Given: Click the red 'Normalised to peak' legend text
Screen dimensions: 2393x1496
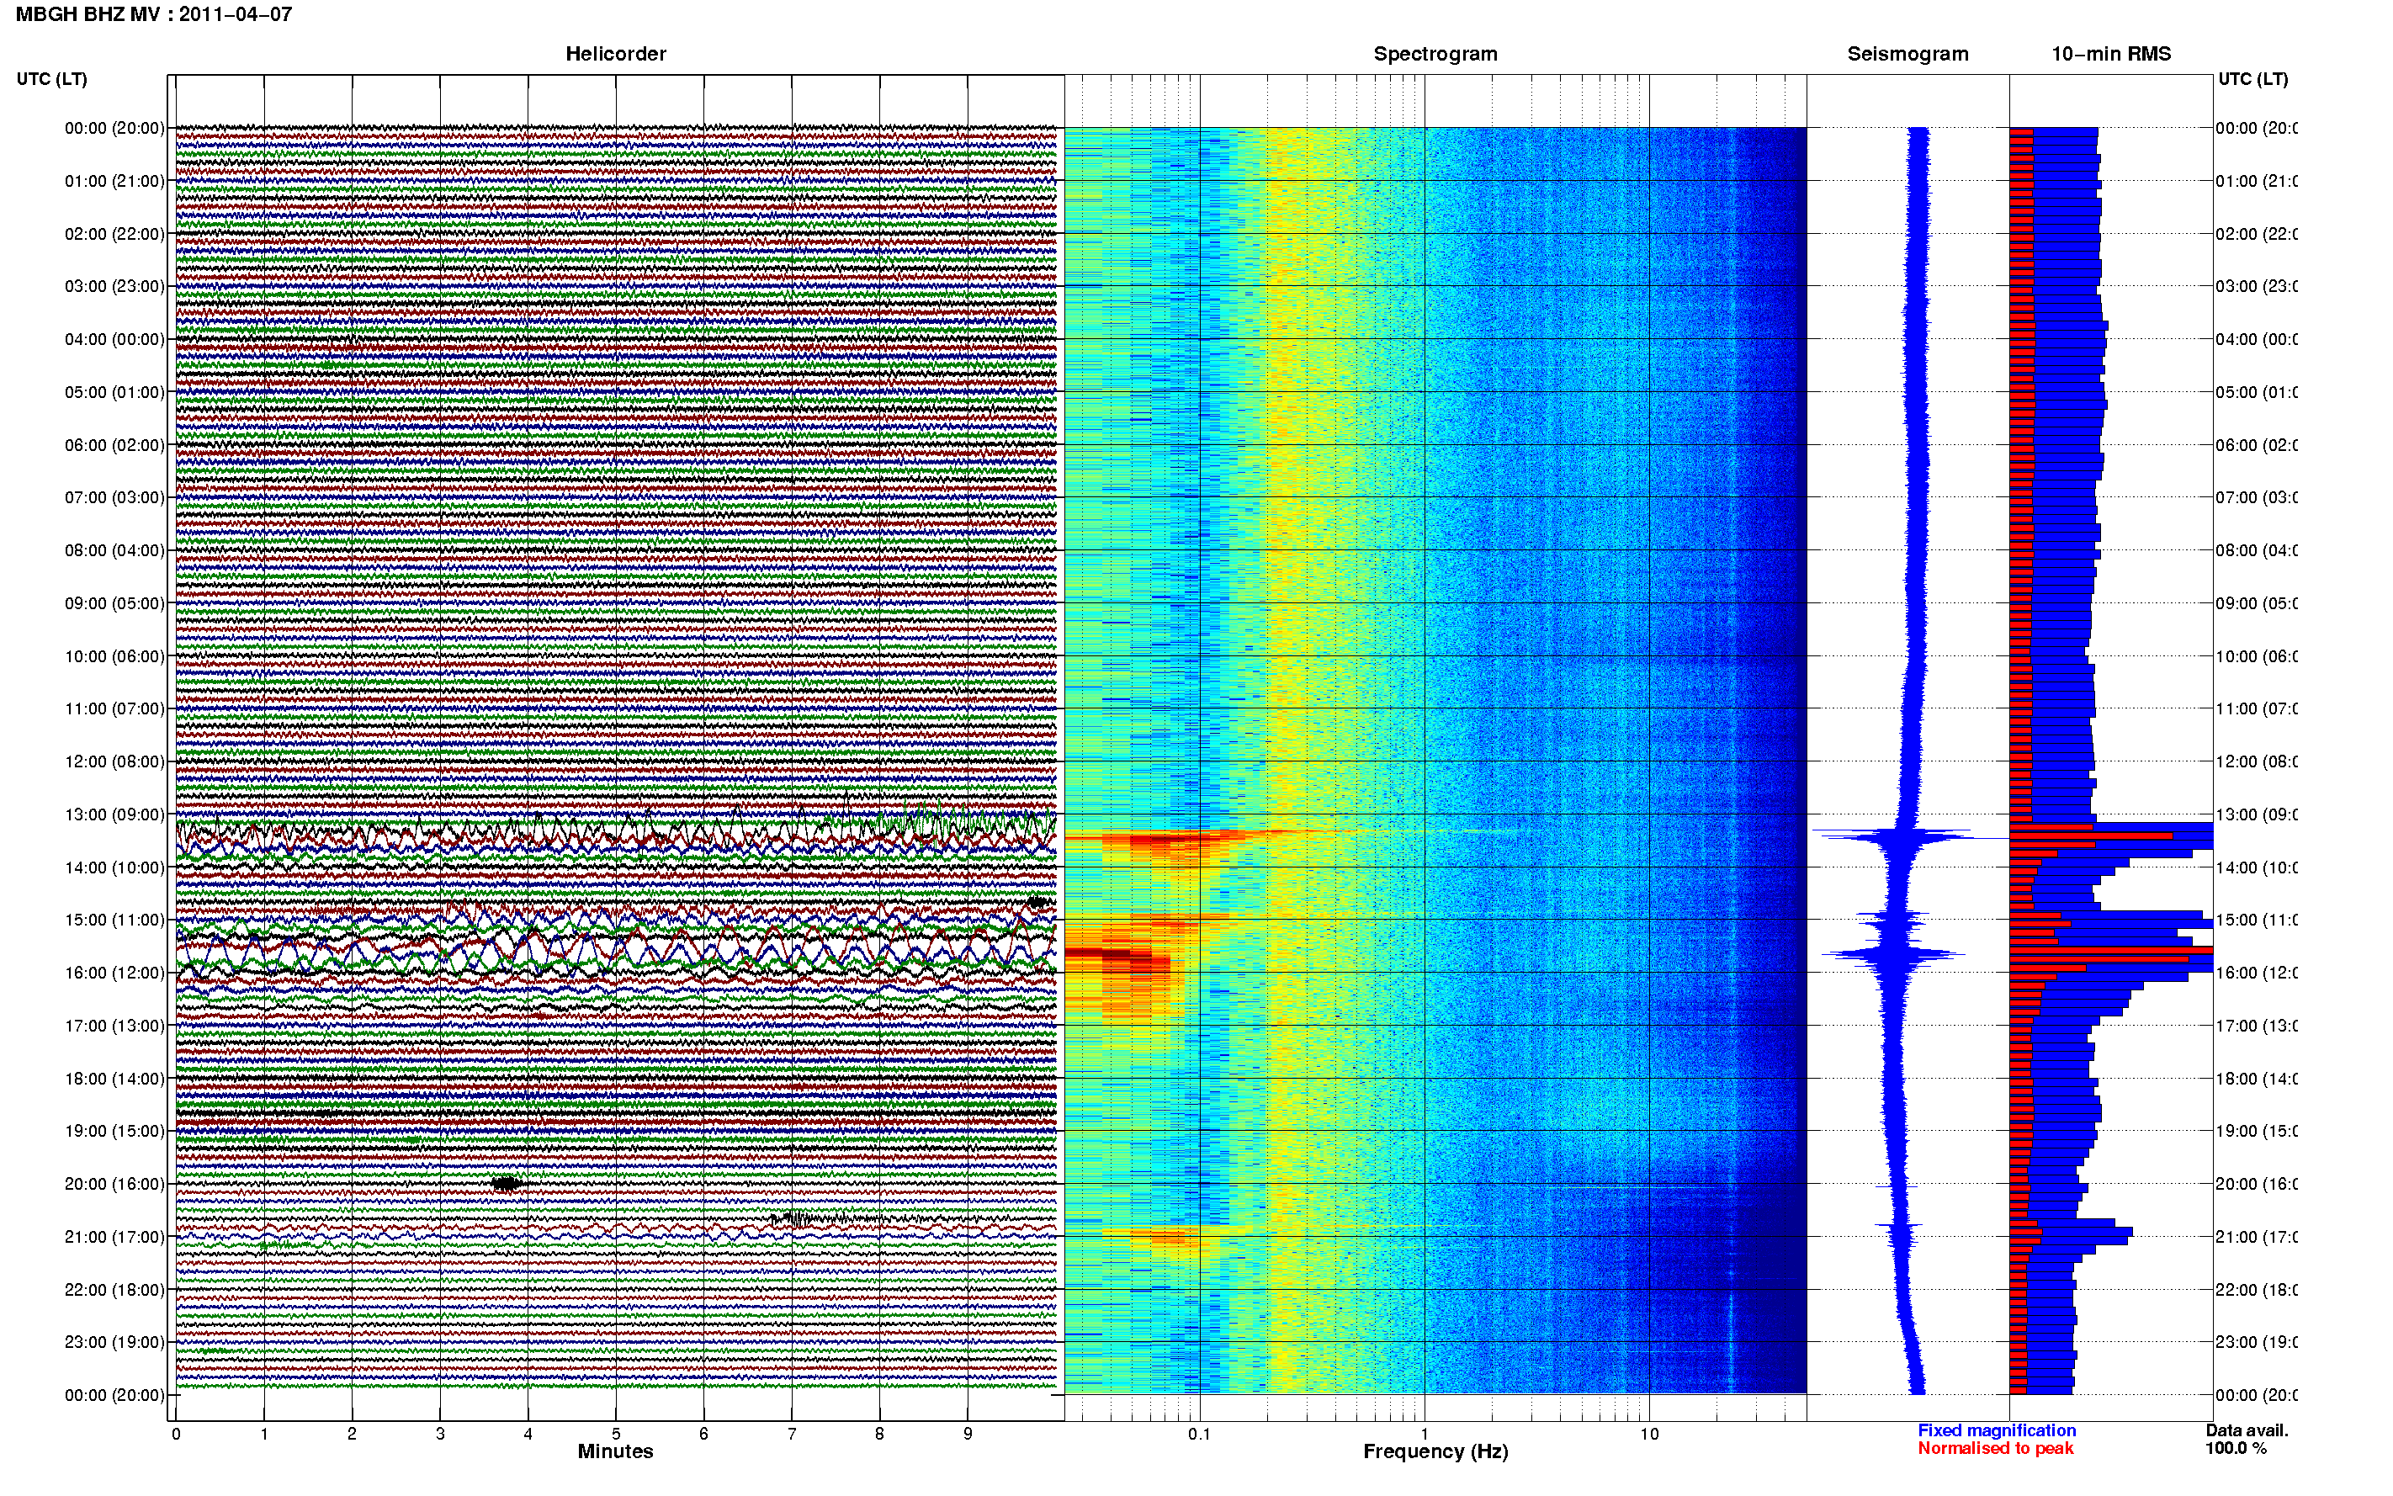Looking at the screenshot, I should (x=1995, y=1449).
